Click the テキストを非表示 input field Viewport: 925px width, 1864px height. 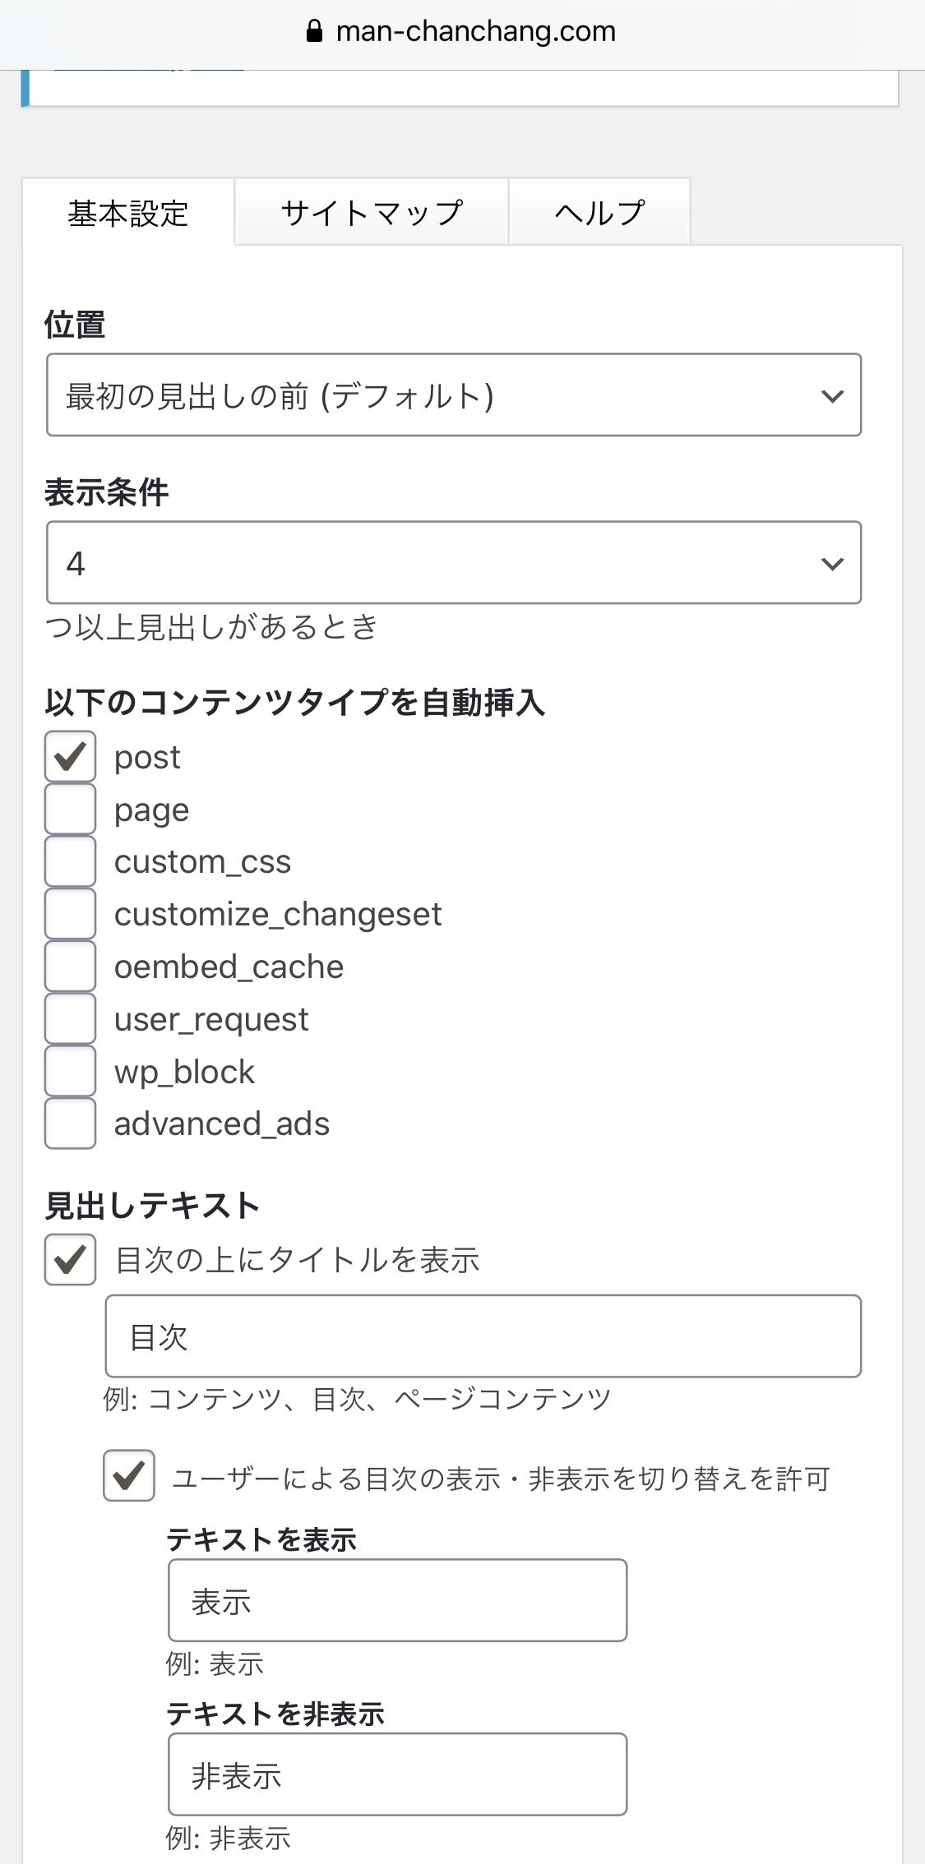click(398, 1774)
